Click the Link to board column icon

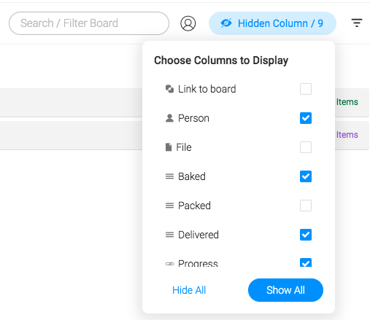click(x=169, y=89)
